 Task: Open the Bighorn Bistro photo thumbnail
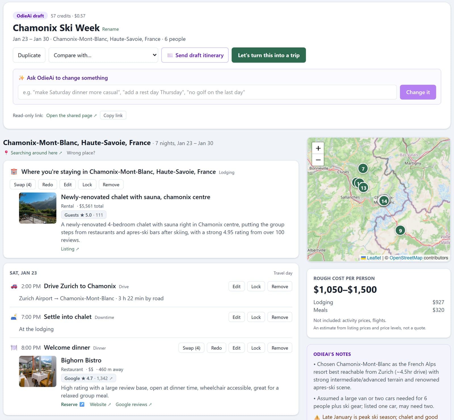click(38, 371)
